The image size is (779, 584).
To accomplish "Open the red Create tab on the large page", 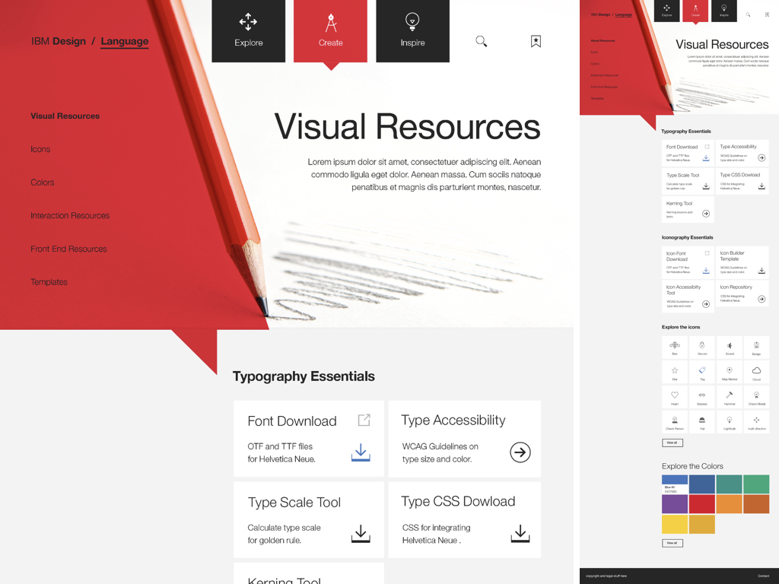I will (330, 30).
